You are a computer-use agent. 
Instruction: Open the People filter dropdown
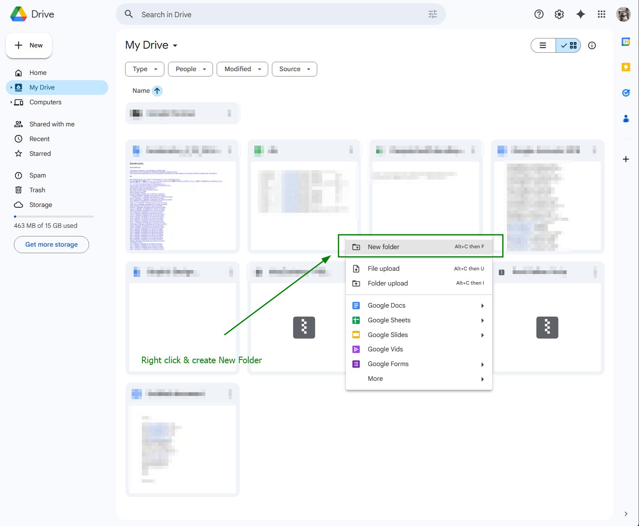tap(191, 69)
